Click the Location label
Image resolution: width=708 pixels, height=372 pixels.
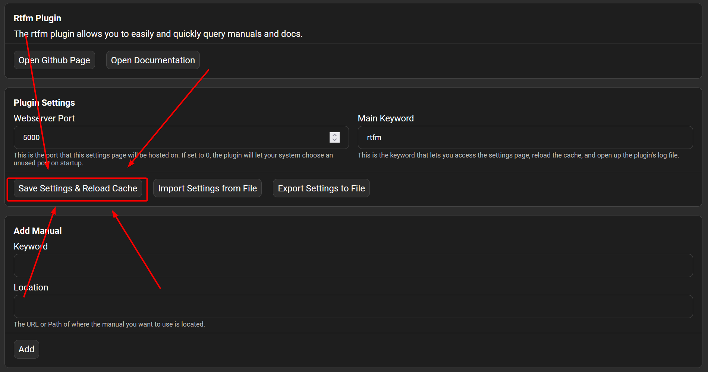pyautogui.click(x=31, y=287)
